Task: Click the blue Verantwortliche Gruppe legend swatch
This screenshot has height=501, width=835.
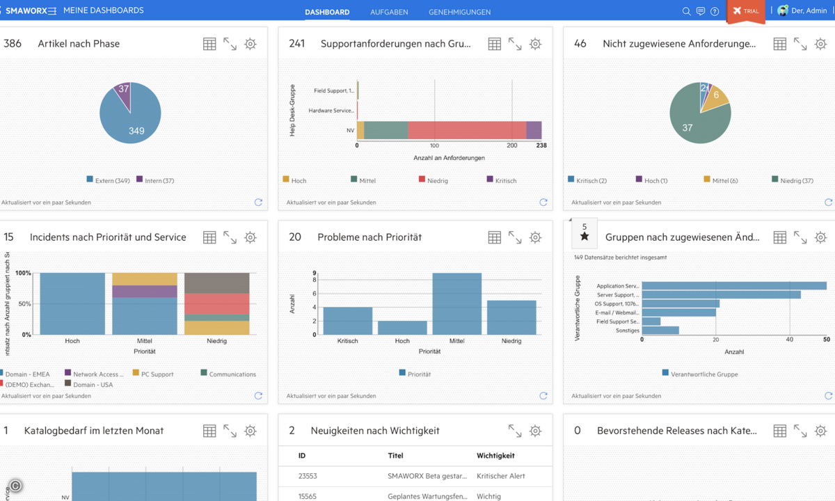Action: coord(666,373)
